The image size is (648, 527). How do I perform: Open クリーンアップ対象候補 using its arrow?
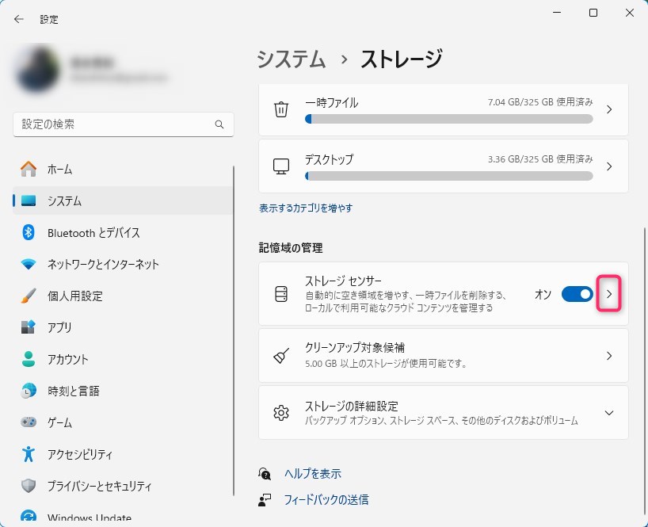608,356
